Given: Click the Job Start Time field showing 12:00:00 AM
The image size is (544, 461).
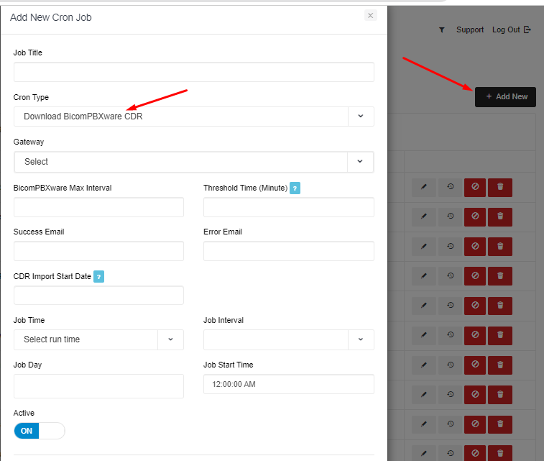Looking at the screenshot, I should [288, 384].
